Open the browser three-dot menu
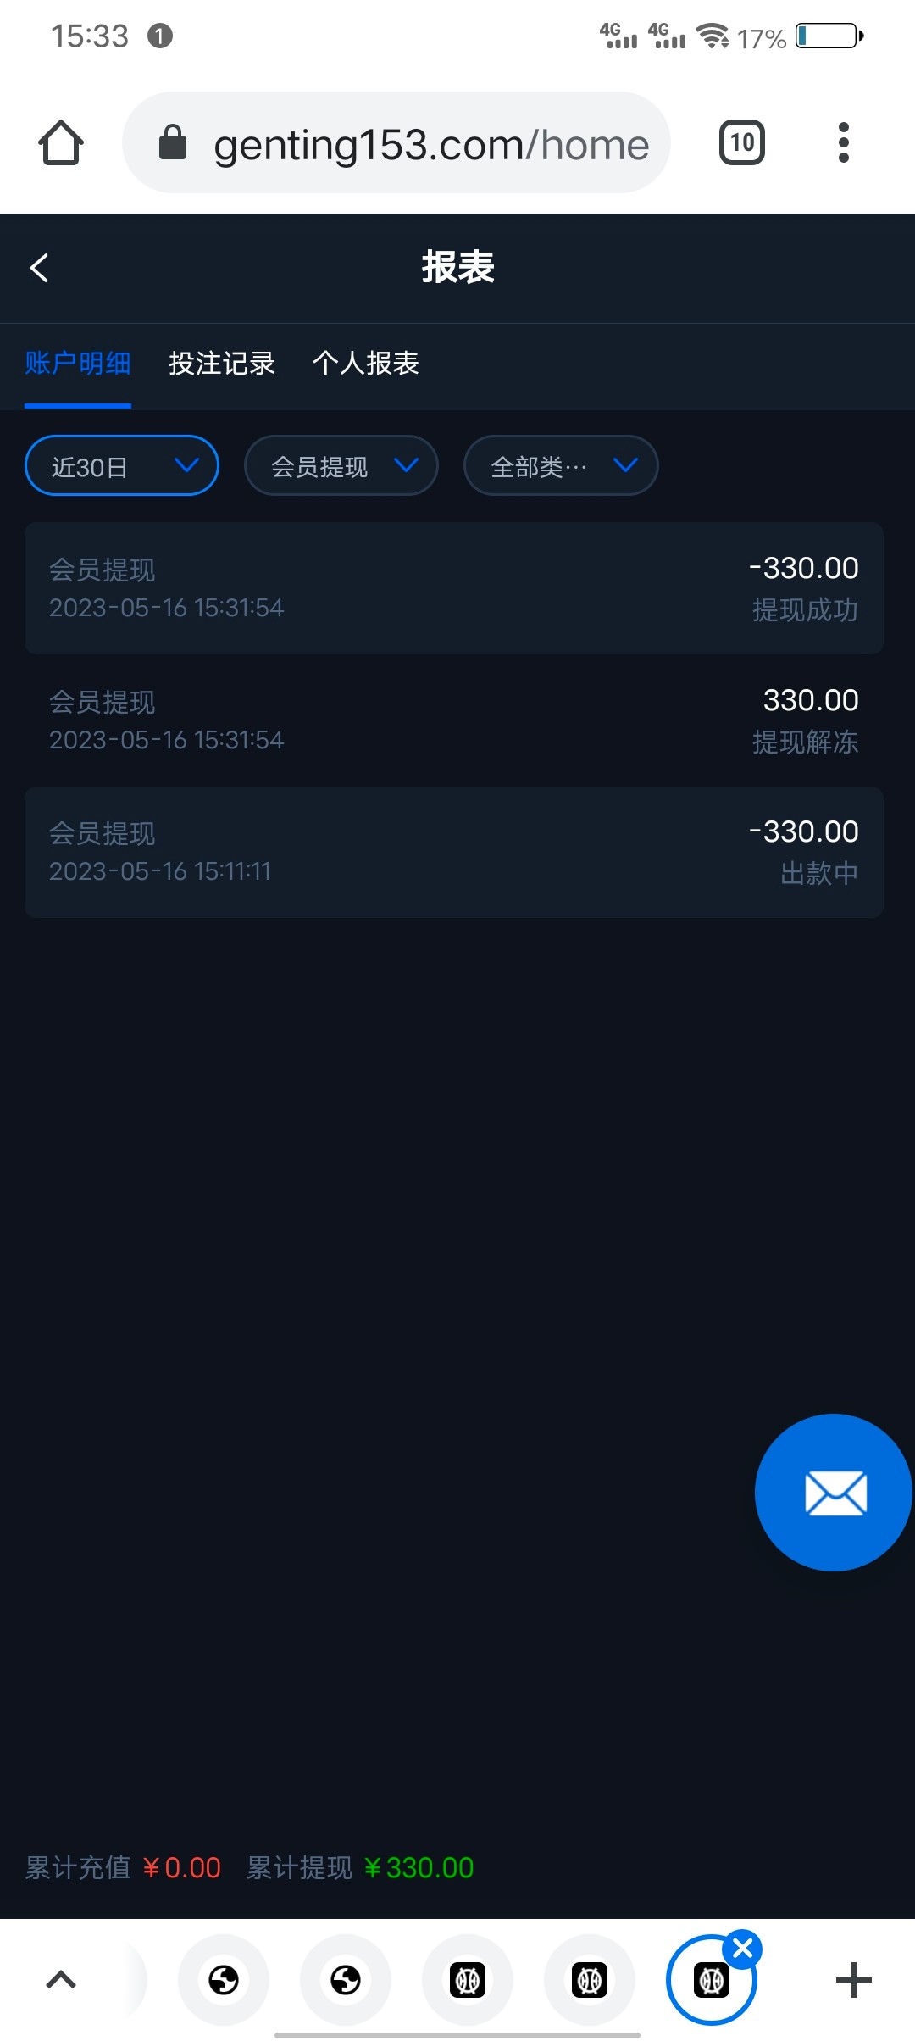This screenshot has width=915, height=2041. 843,142
